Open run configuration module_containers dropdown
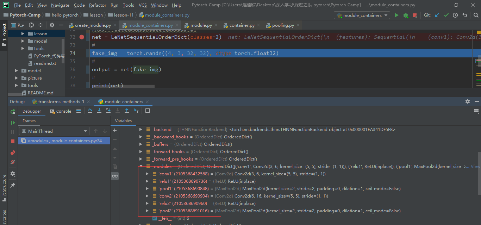 362,15
